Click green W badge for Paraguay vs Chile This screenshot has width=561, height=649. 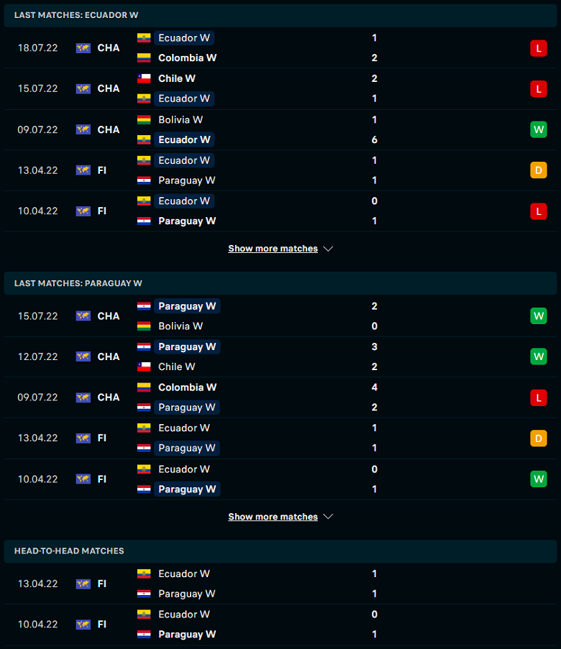tap(538, 356)
